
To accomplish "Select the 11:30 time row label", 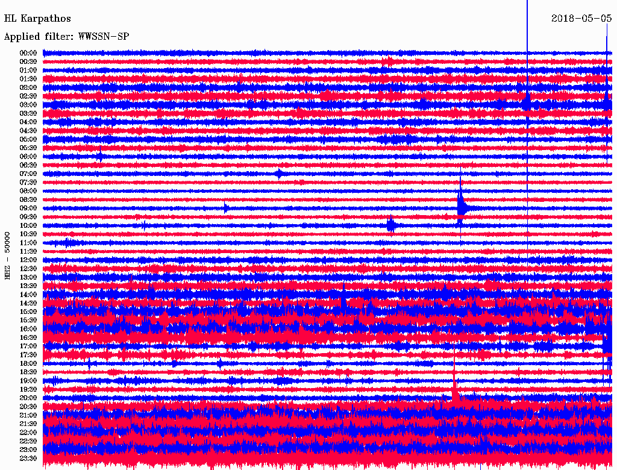I will pyautogui.click(x=28, y=251).
